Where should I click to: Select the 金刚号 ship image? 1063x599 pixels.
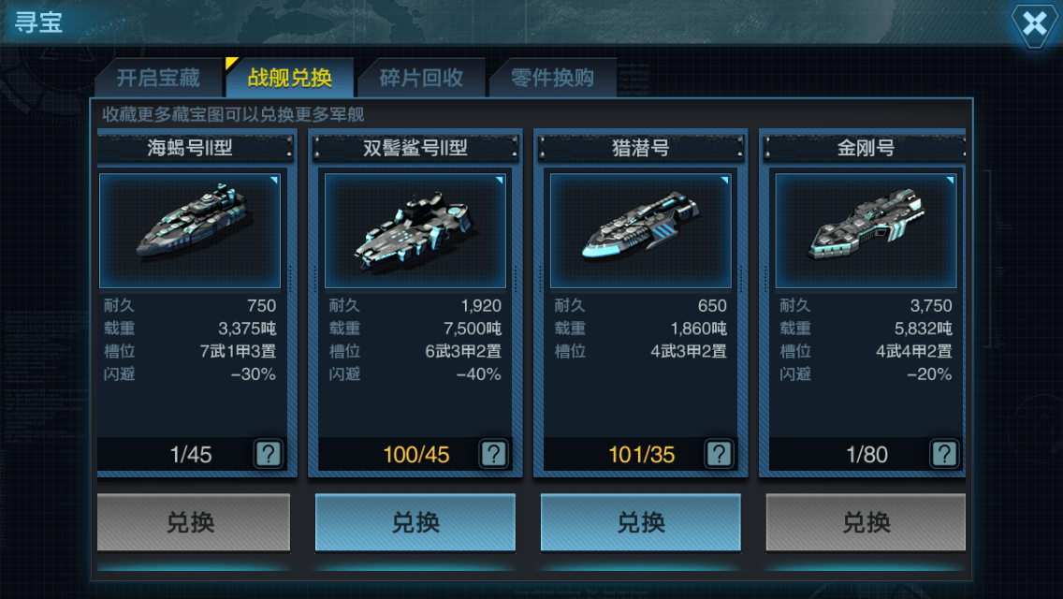tap(866, 230)
